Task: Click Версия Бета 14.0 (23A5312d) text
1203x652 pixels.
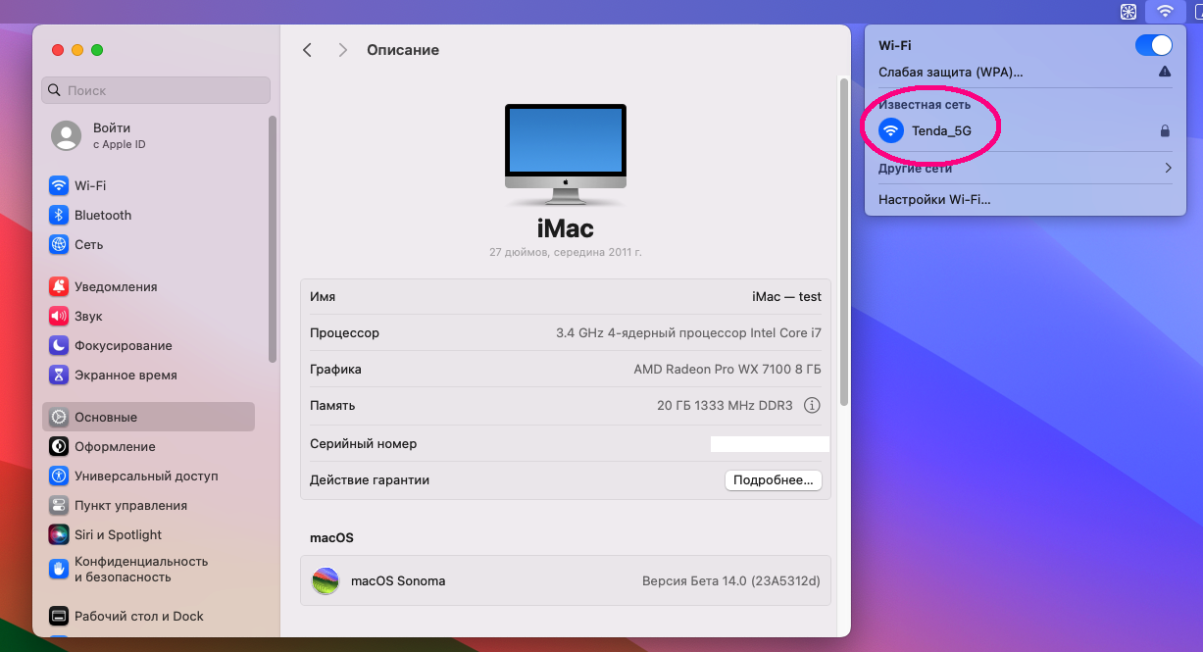Action: click(x=730, y=580)
